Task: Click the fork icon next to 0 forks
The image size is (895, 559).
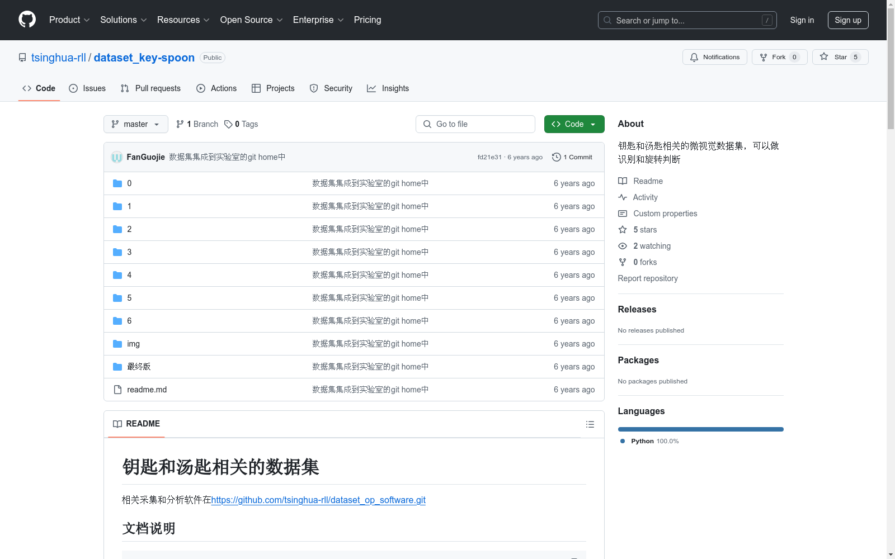Action: click(x=623, y=262)
